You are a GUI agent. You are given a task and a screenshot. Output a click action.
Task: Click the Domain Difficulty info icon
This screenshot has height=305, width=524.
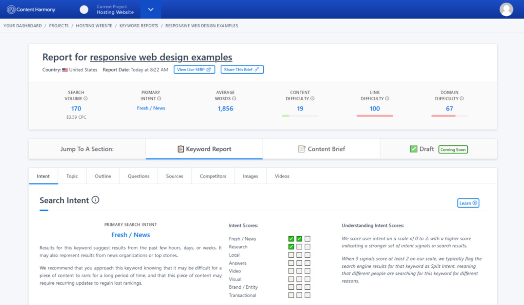click(x=462, y=98)
